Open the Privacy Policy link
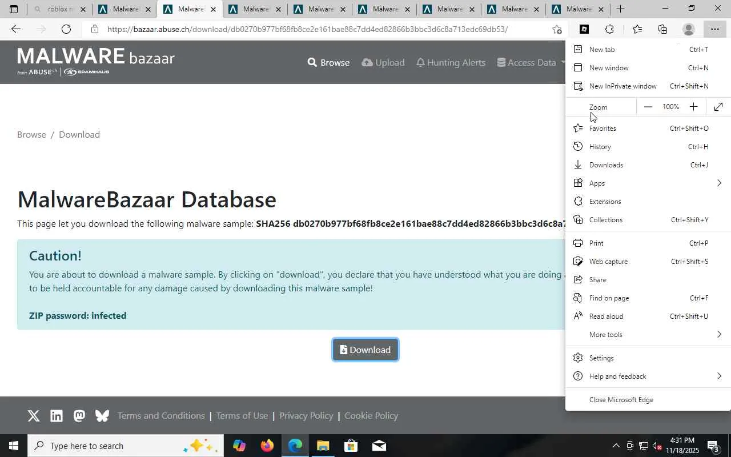Image resolution: width=731 pixels, height=457 pixels. (x=306, y=416)
